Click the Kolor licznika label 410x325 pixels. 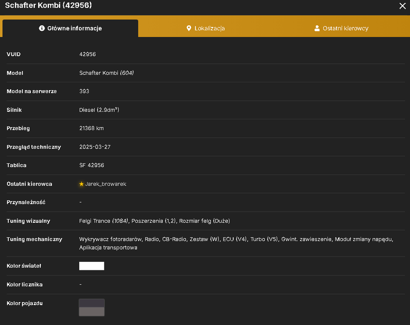click(x=25, y=284)
